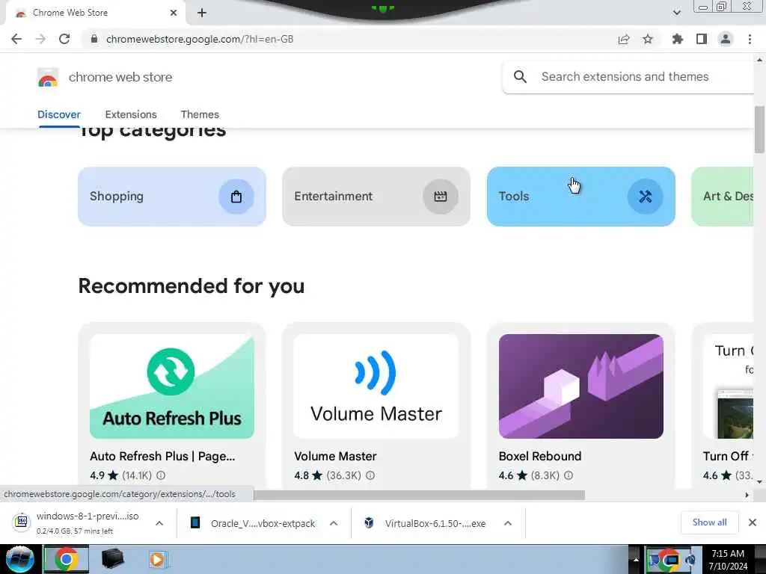Viewport: 766px width, 574px height.
Task: Click the Chrome Web Store logo
Action: pyautogui.click(x=48, y=77)
